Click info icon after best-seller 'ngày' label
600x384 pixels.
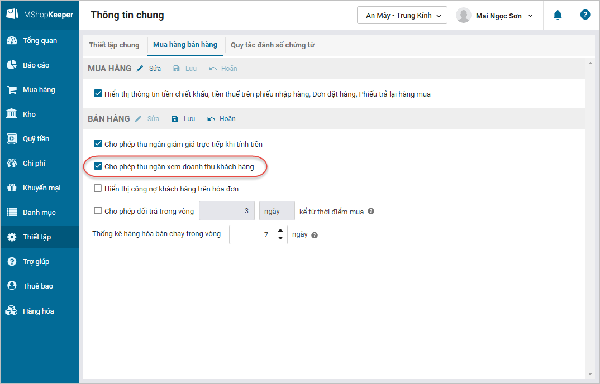315,235
